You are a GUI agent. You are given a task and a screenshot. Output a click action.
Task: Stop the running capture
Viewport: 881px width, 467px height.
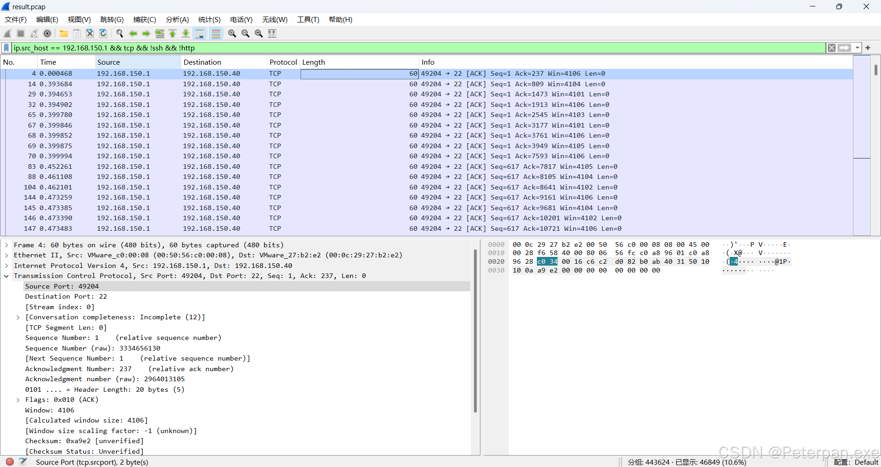coord(21,33)
